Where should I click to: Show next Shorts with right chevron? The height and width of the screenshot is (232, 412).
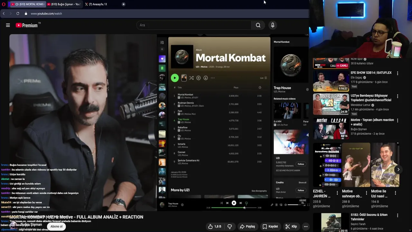398,169
